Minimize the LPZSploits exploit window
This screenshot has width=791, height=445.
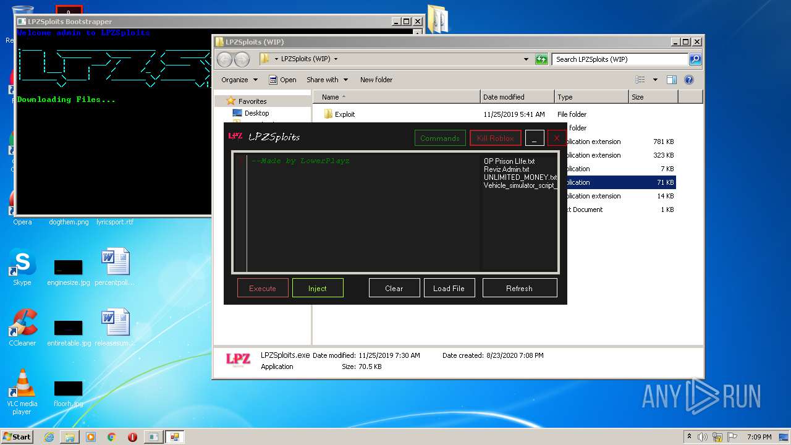[535, 138]
